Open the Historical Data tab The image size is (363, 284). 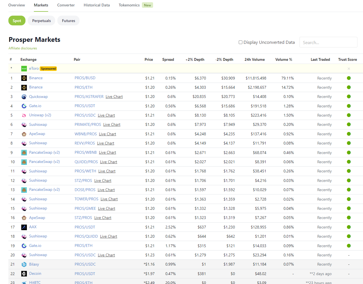point(97,5)
